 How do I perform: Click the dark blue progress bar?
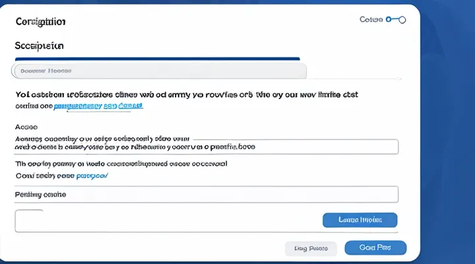[157, 59]
